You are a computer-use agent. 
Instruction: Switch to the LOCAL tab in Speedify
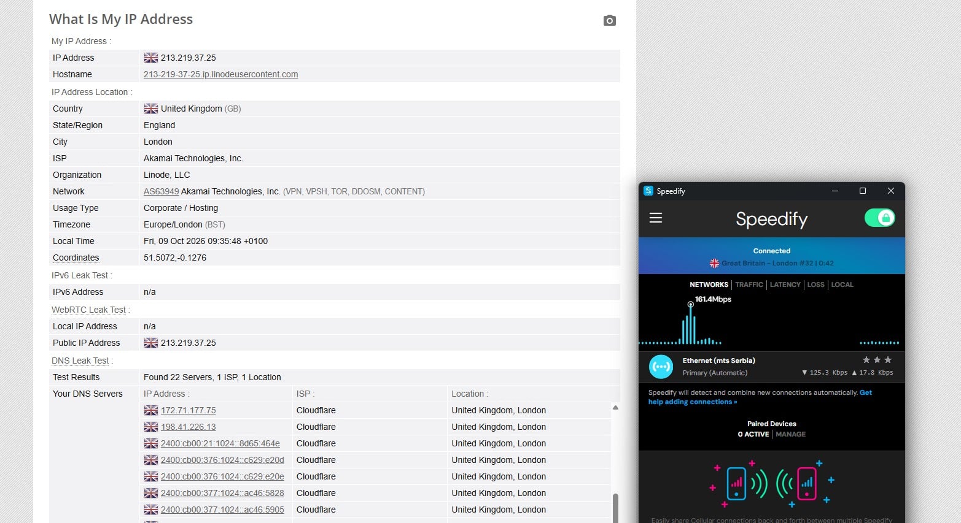tap(842, 284)
